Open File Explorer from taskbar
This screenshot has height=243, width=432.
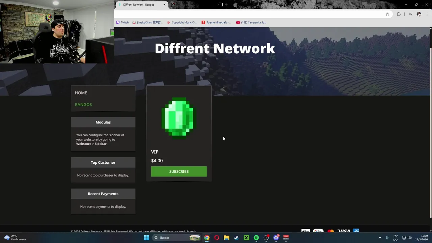pos(226,238)
